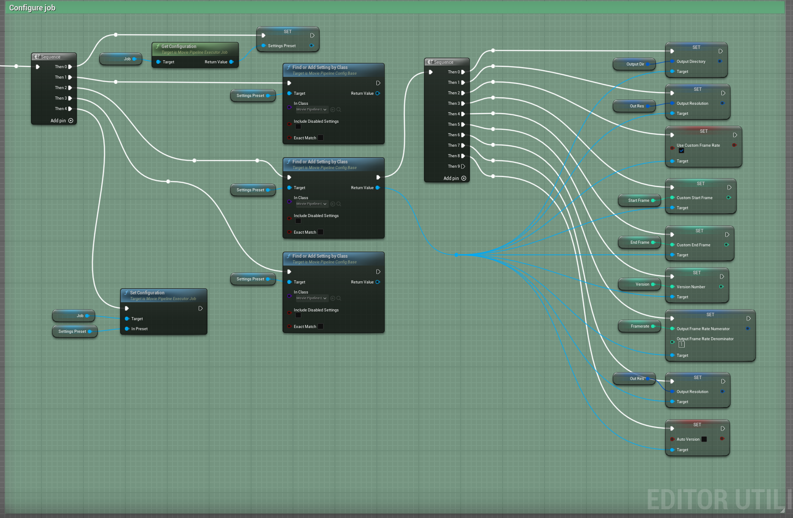
Task: Select the Framerate variable node
Action: 640,326
